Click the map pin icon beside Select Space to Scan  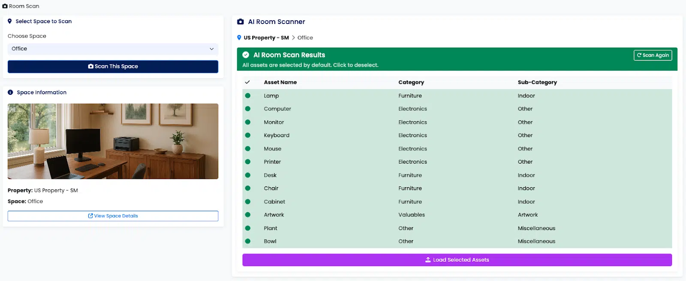pos(10,21)
